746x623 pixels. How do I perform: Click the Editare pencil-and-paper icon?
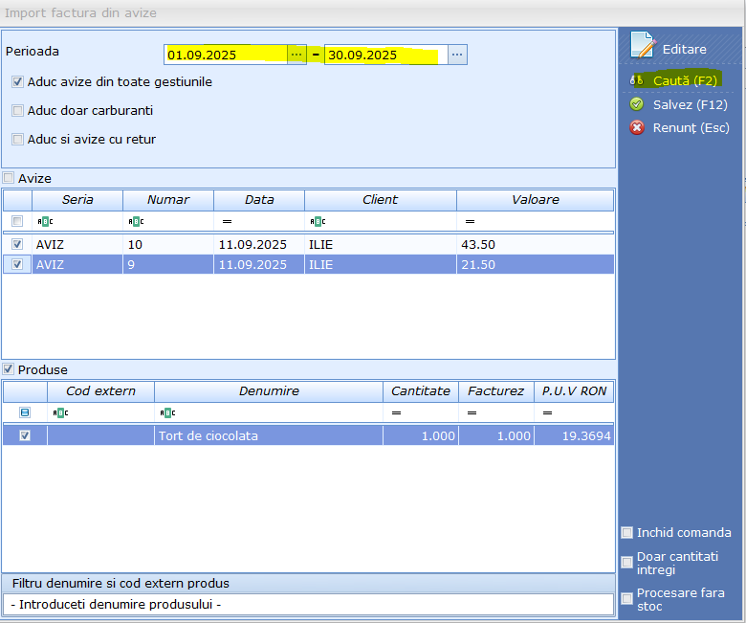click(x=643, y=46)
